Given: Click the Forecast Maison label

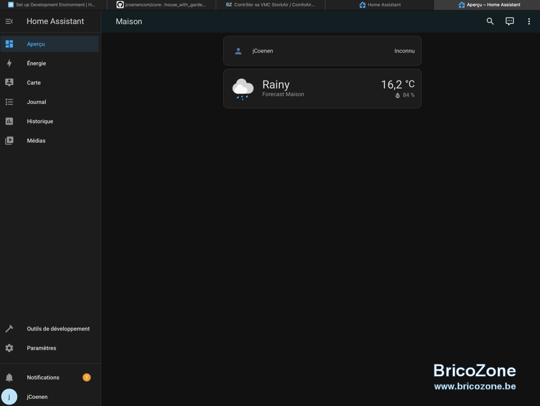Looking at the screenshot, I should 283,94.
